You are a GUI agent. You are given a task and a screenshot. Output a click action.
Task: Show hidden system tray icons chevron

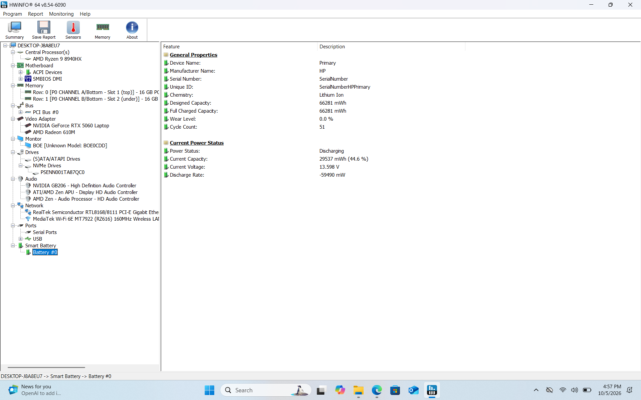536,390
